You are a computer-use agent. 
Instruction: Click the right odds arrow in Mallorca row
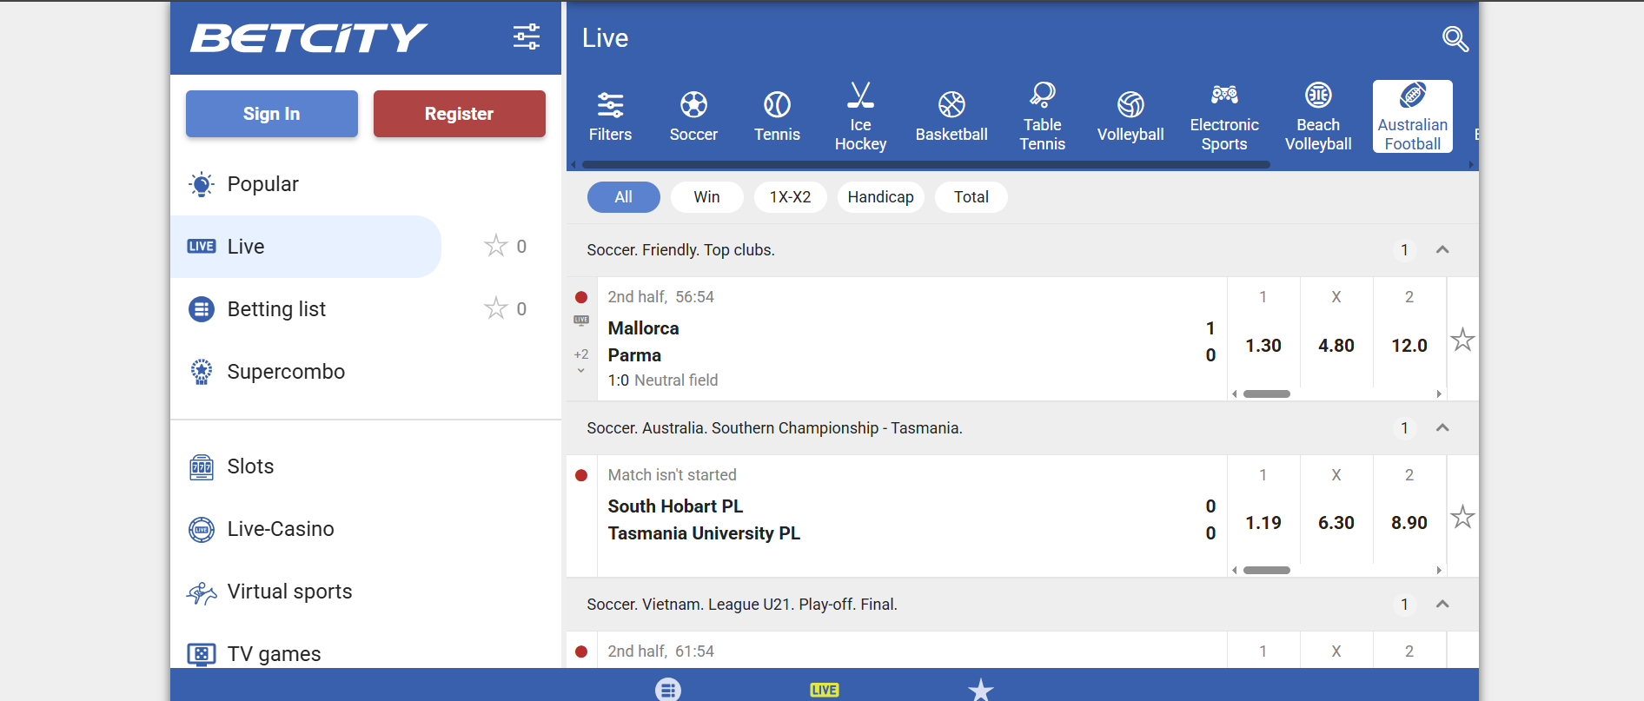(1439, 394)
